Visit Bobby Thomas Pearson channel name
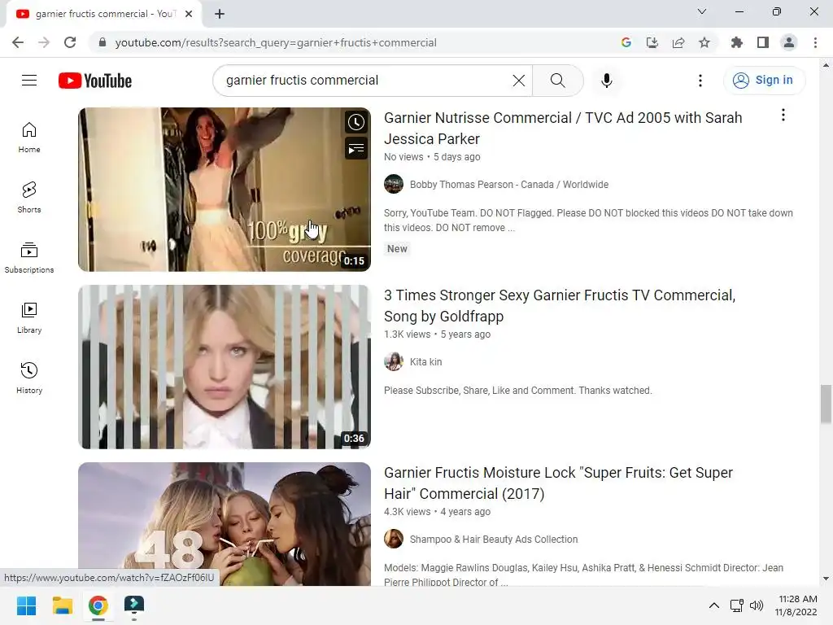The width and height of the screenshot is (833, 625). 509,185
